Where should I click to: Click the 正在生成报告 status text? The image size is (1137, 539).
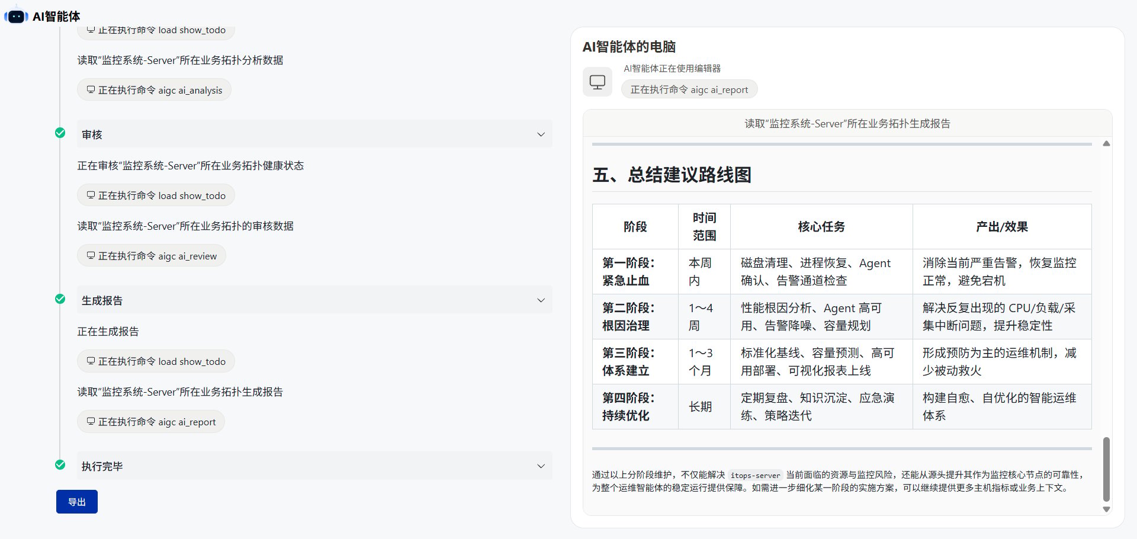[108, 331]
